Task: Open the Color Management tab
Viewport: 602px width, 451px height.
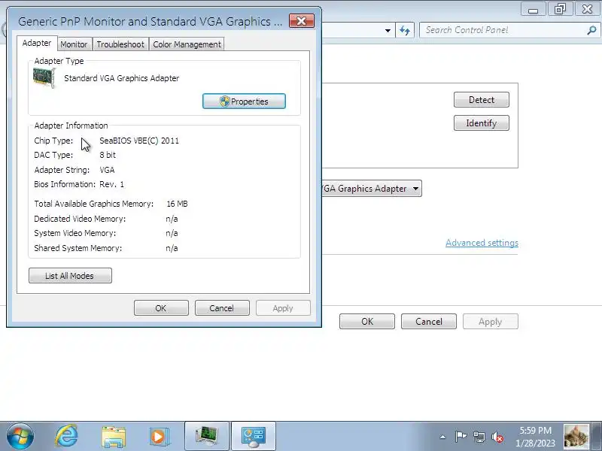Action: pyautogui.click(x=187, y=44)
